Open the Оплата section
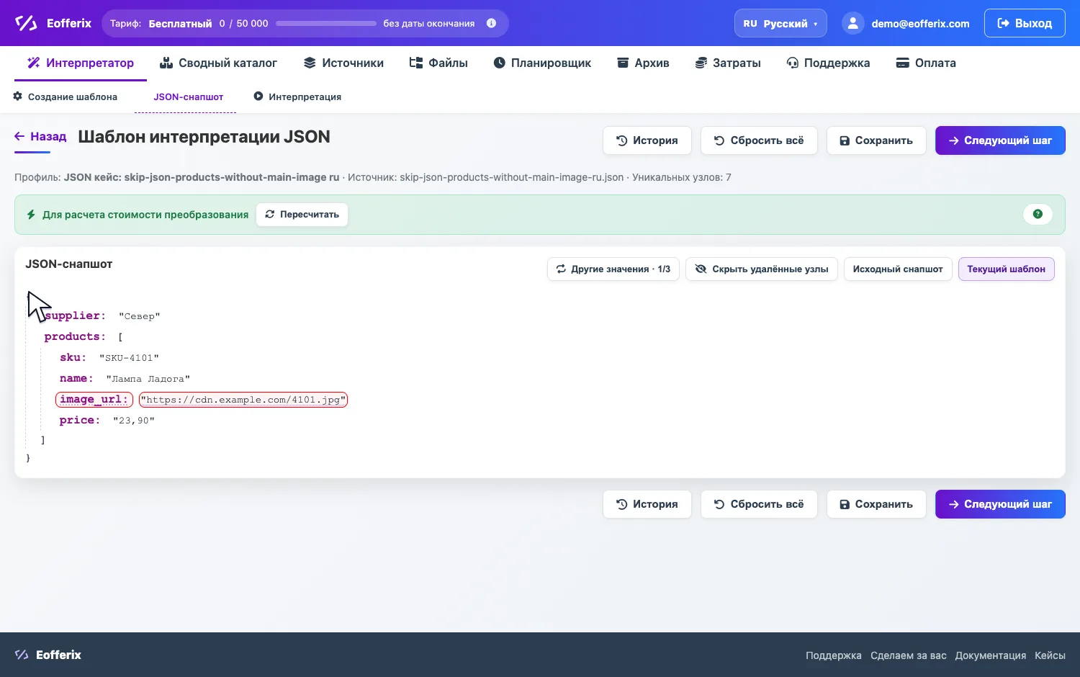The image size is (1080, 677). click(926, 63)
